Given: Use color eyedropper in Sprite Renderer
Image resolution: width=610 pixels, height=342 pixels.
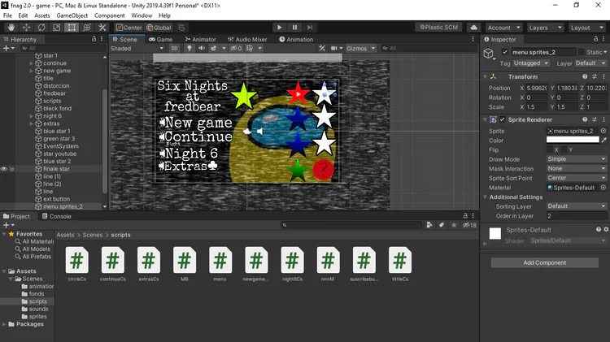Looking at the screenshot, I should click(x=603, y=141).
